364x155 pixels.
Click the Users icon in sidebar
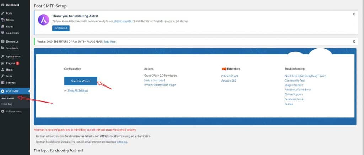click(3, 70)
